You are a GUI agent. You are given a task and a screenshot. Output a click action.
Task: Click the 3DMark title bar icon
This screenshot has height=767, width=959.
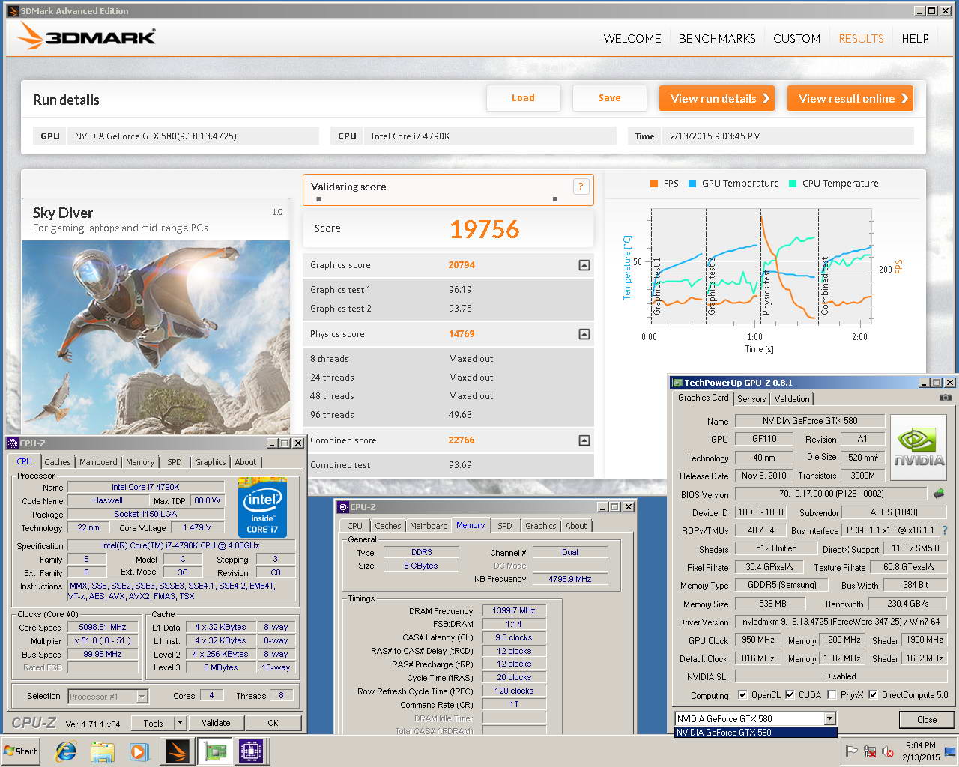[12, 10]
